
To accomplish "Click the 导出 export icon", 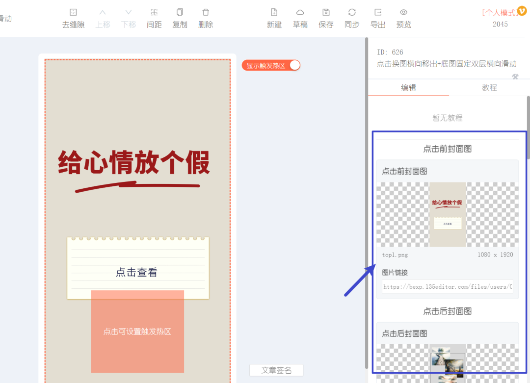I will (378, 12).
